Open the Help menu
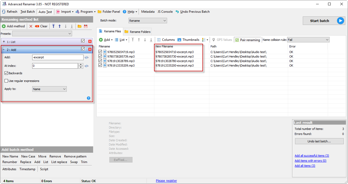Screen dimensions: 348x184 pos(130,12)
